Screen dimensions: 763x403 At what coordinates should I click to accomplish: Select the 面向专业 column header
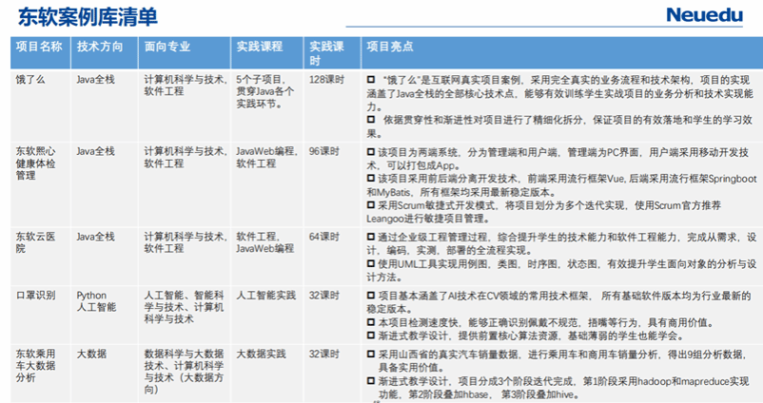click(x=167, y=47)
